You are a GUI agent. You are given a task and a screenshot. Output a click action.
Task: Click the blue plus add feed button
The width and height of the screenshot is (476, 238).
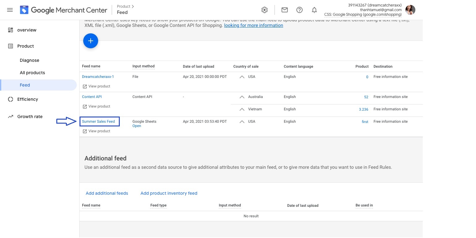click(91, 41)
